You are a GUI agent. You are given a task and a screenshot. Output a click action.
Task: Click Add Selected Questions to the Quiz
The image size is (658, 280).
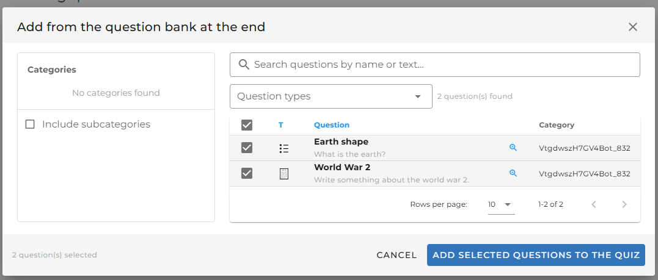pos(536,255)
